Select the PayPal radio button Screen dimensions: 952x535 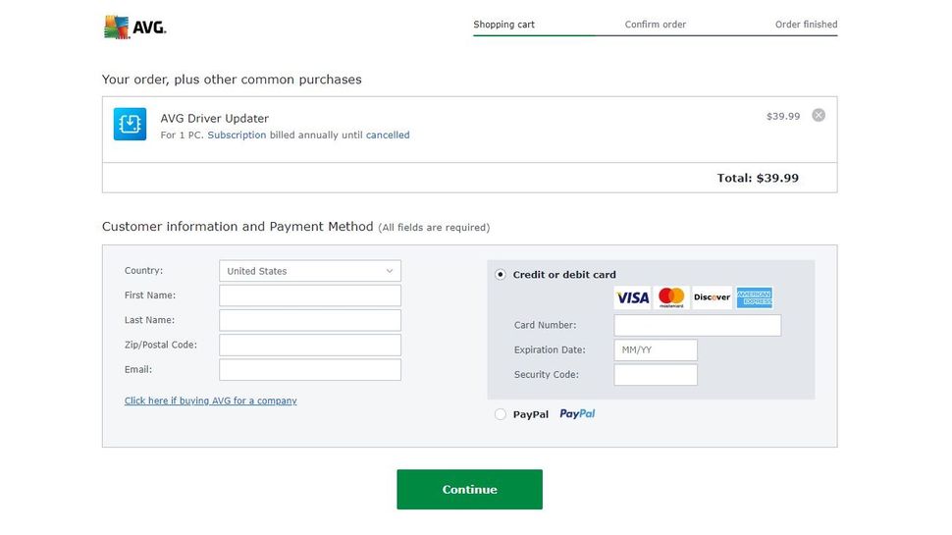501,414
